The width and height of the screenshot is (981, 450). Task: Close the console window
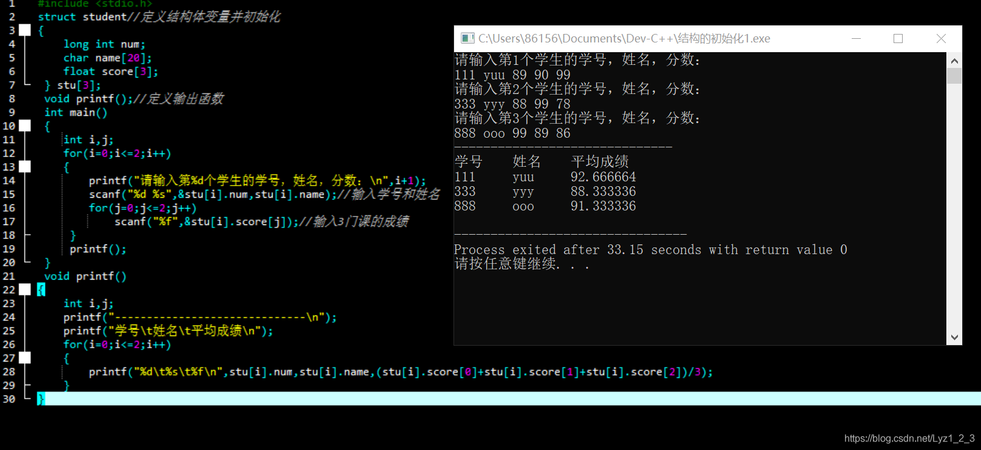pyautogui.click(x=941, y=38)
